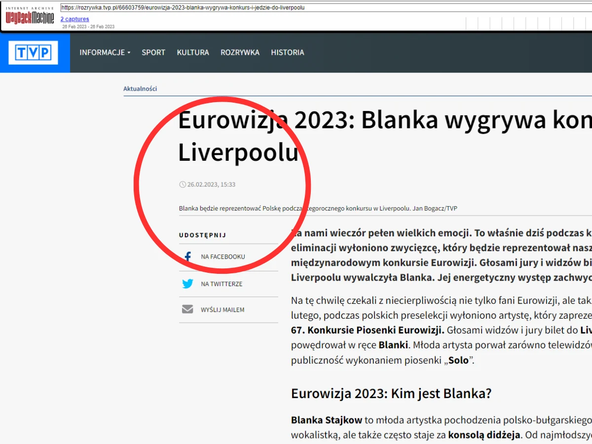Share the article on Twitter
The width and height of the screenshot is (592, 444).
pos(187,284)
